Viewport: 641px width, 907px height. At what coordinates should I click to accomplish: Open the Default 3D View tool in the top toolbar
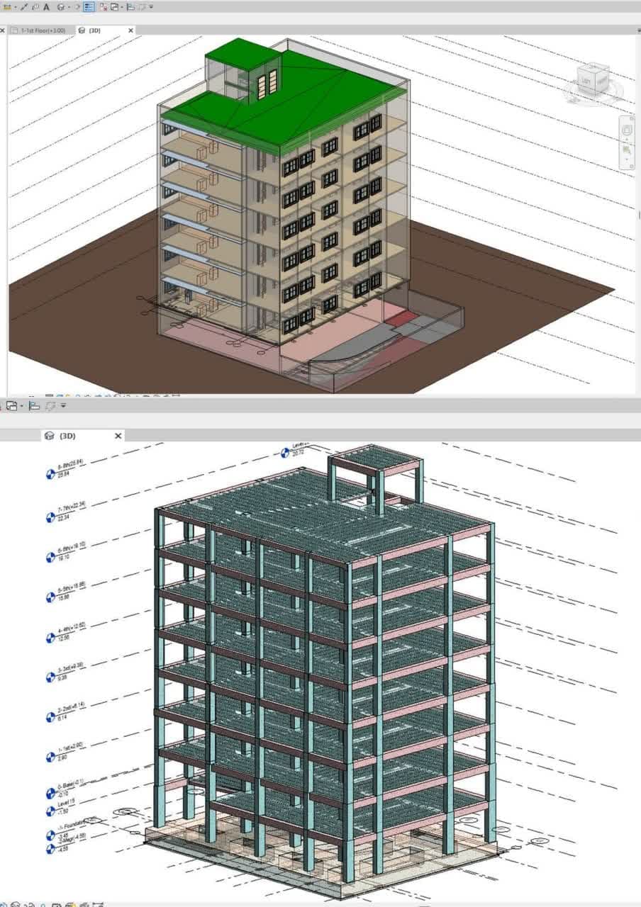[61, 7]
